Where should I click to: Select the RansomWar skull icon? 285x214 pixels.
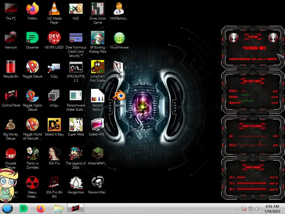(98, 185)
